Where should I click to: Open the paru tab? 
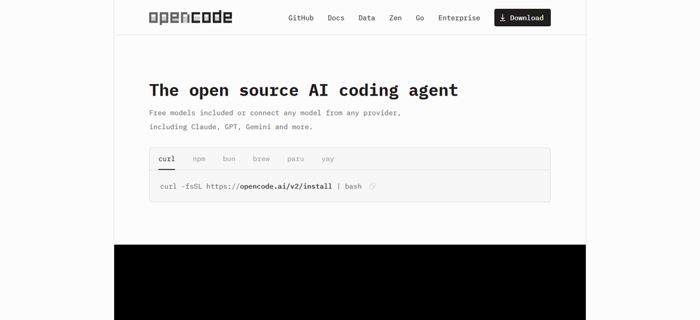click(295, 159)
